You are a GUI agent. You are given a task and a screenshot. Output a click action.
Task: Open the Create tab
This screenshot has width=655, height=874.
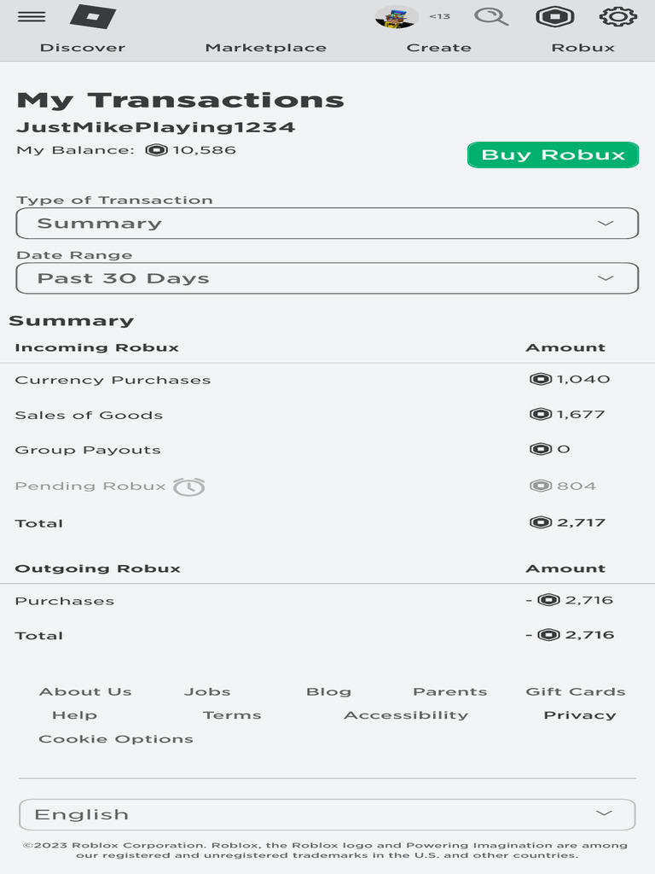(438, 48)
